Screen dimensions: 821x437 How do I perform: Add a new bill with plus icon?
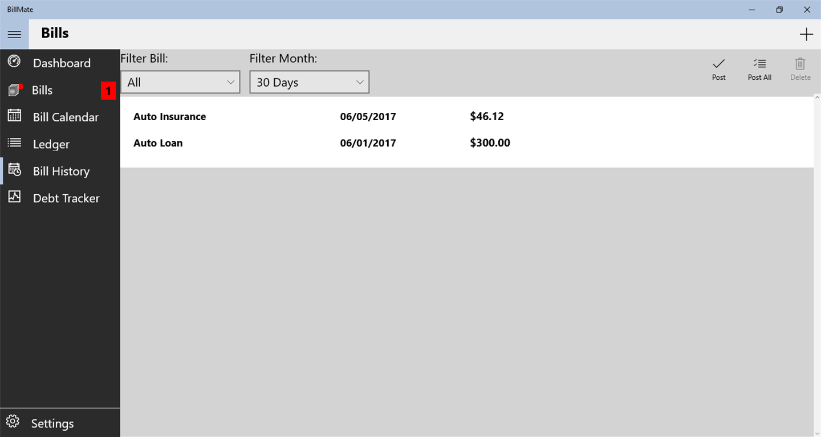point(806,34)
